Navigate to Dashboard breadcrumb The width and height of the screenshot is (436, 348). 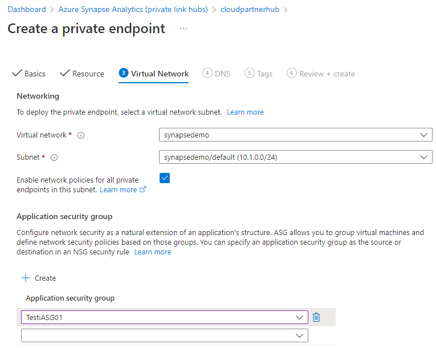tap(27, 9)
